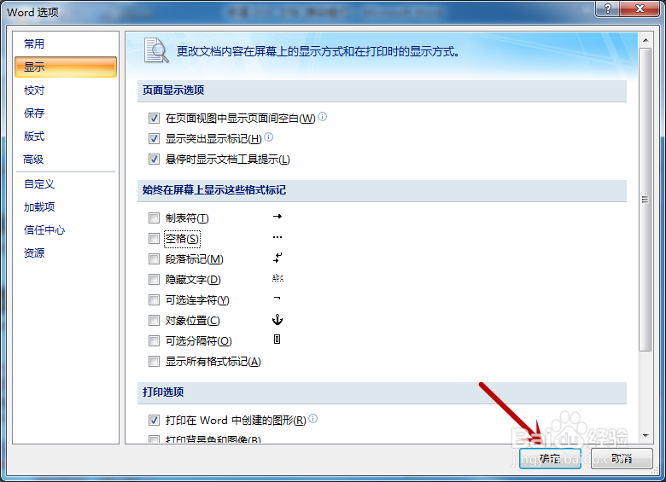666x482 pixels.
Task: Uncheck 悬停时显示文档工具提示 checkbox
Action: (x=154, y=160)
